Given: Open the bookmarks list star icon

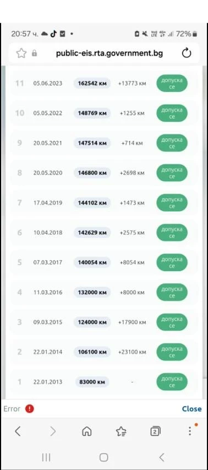Looking at the screenshot, I should pyautogui.click(x=121, y=431).
